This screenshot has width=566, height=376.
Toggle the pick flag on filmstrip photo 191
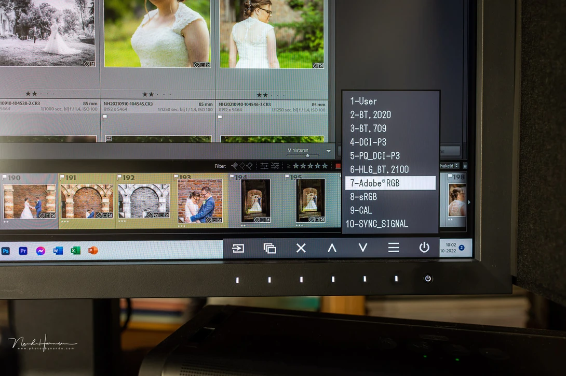pyautogui.click(x=62, y=177)
